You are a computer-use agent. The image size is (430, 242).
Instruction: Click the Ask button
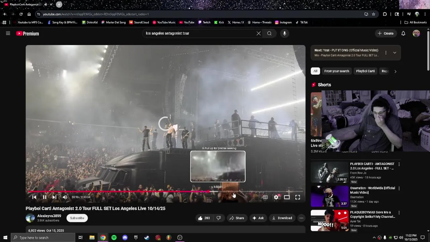[x=258, y=218]
